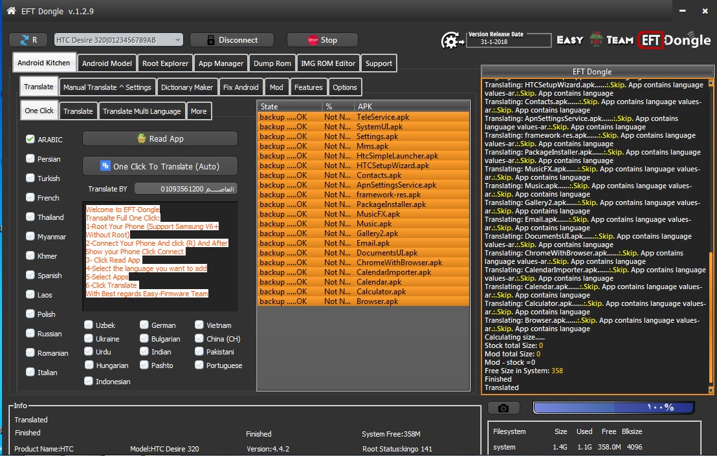Enable the China (CH) checkbox
This screenshot has width=717, height=456.
pyautogui.click(x=199, y=338)
